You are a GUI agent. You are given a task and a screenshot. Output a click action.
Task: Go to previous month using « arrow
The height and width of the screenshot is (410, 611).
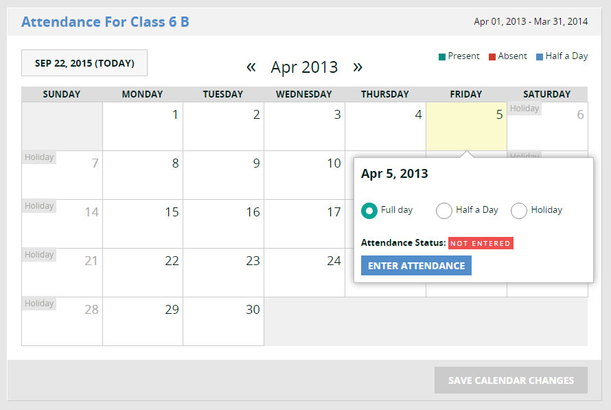[x=251, y=67]
